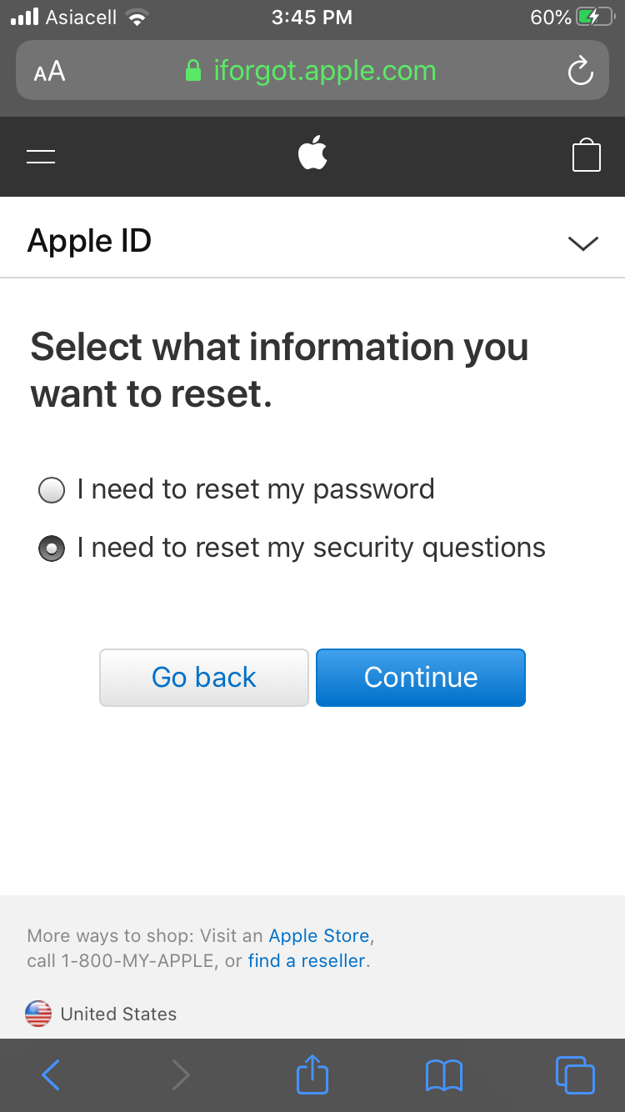The image size is (625, 1112).
Task: Tap the forward navigation arrow
Action: tap(181, 1074)
